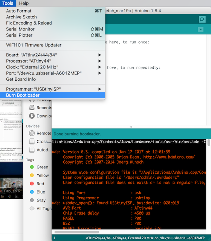Screen dimensions: 211x241
Task: Open the sketch tab dropdown arrow
Action: [x=200, y=30]
